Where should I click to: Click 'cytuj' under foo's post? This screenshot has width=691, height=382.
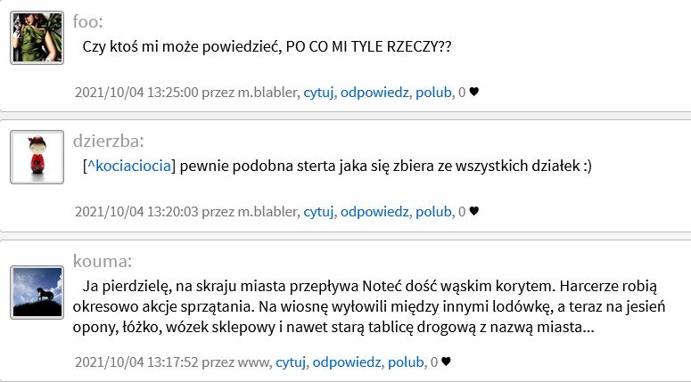click(318, 93)
